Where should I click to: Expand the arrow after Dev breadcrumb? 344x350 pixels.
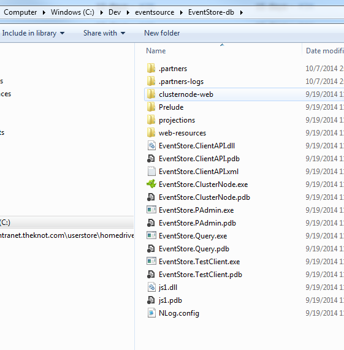(128, 12)
